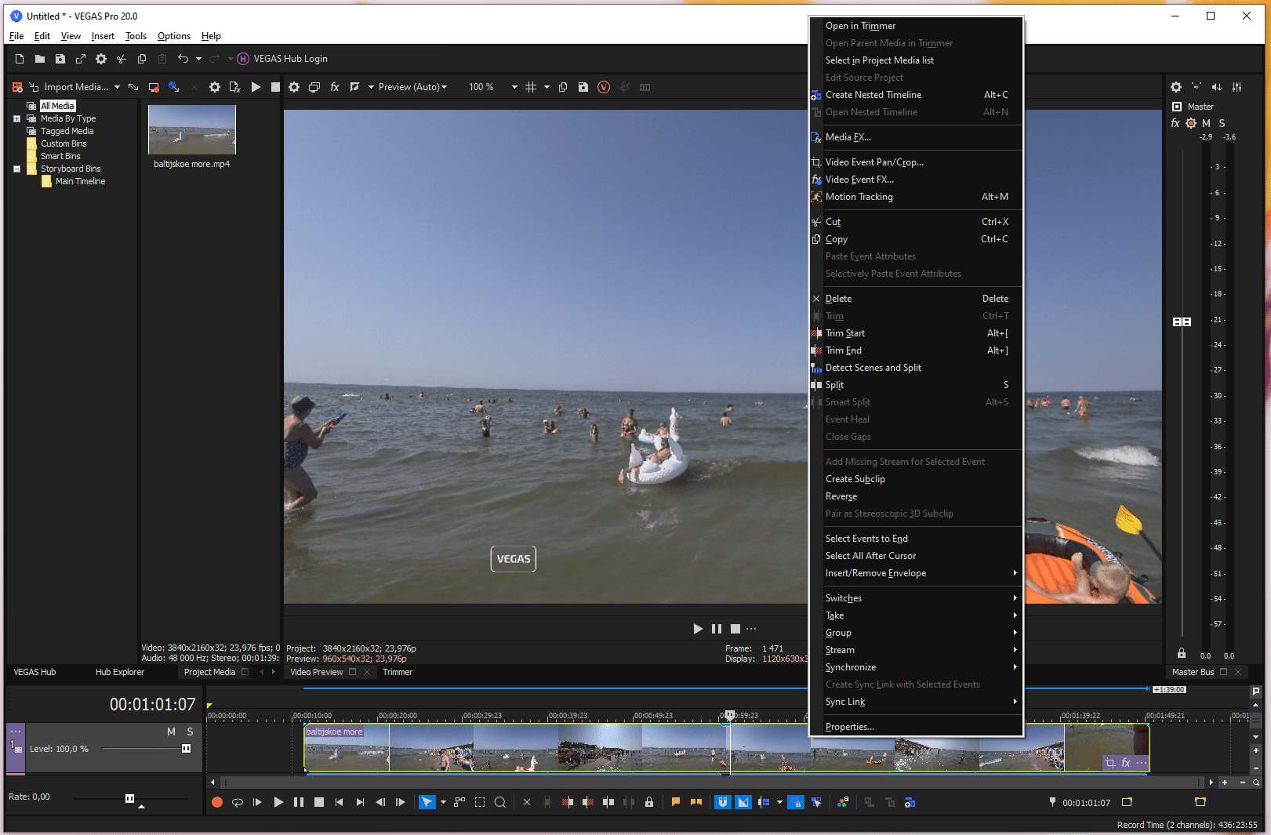1271x835 pixels.
Task: Toggle Master bus mute M button
Action: pos(1206,123)
